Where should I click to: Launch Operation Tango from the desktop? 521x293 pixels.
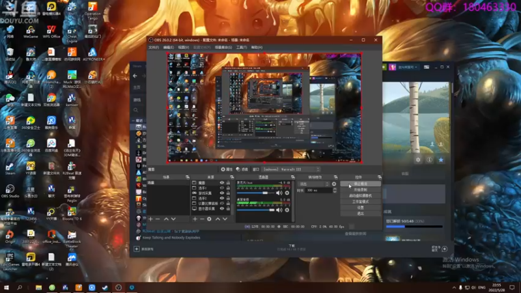(x=92, y=10)
